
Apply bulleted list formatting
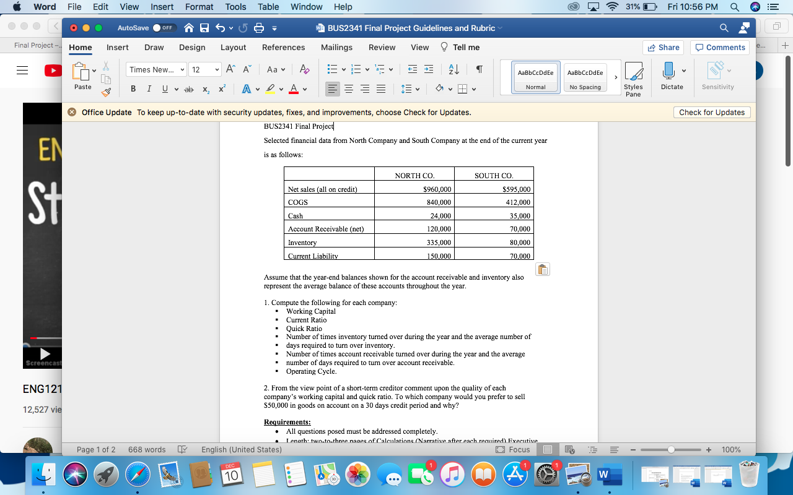point(333,69)
